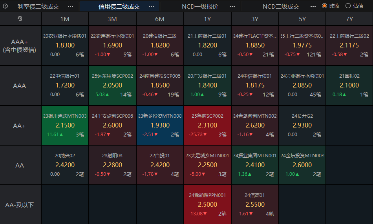Open the 24青岛海创MTN002 cell
Screen dimensions: 373x224
coord(255,126)
